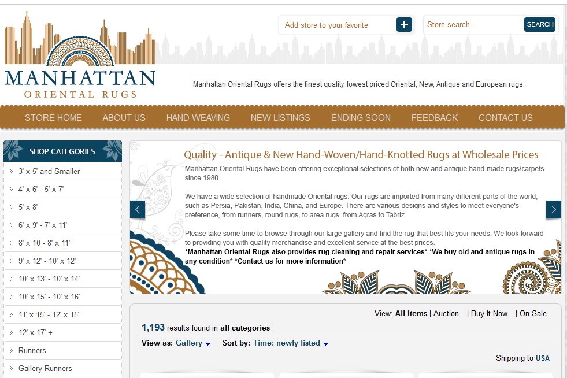Open 12' x 17' + category

tap(35, 332)
